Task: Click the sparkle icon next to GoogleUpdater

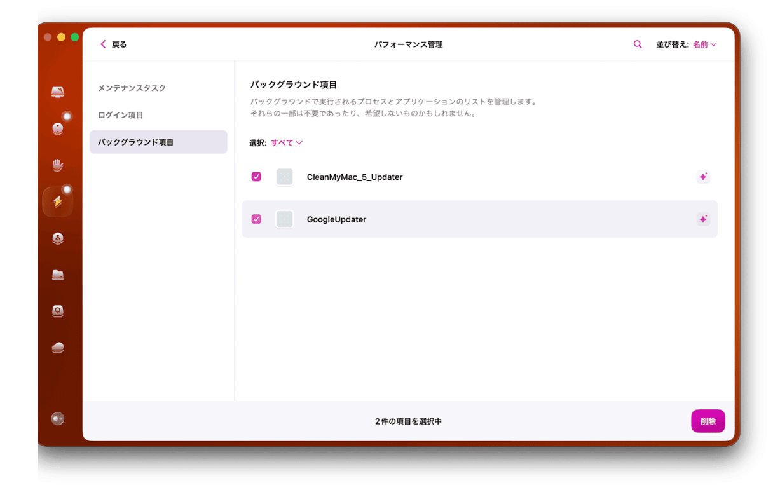Action: (x=703, y=219)
